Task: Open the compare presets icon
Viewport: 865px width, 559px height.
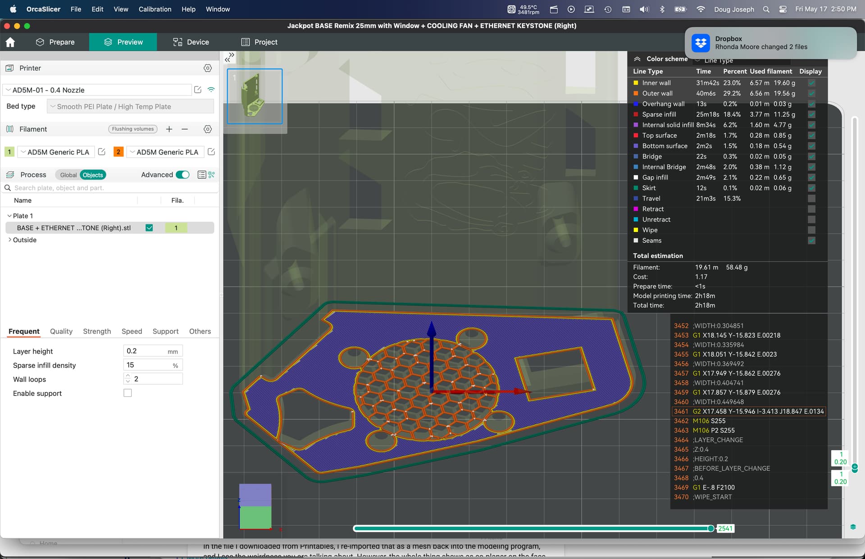Action: [212, 175]
